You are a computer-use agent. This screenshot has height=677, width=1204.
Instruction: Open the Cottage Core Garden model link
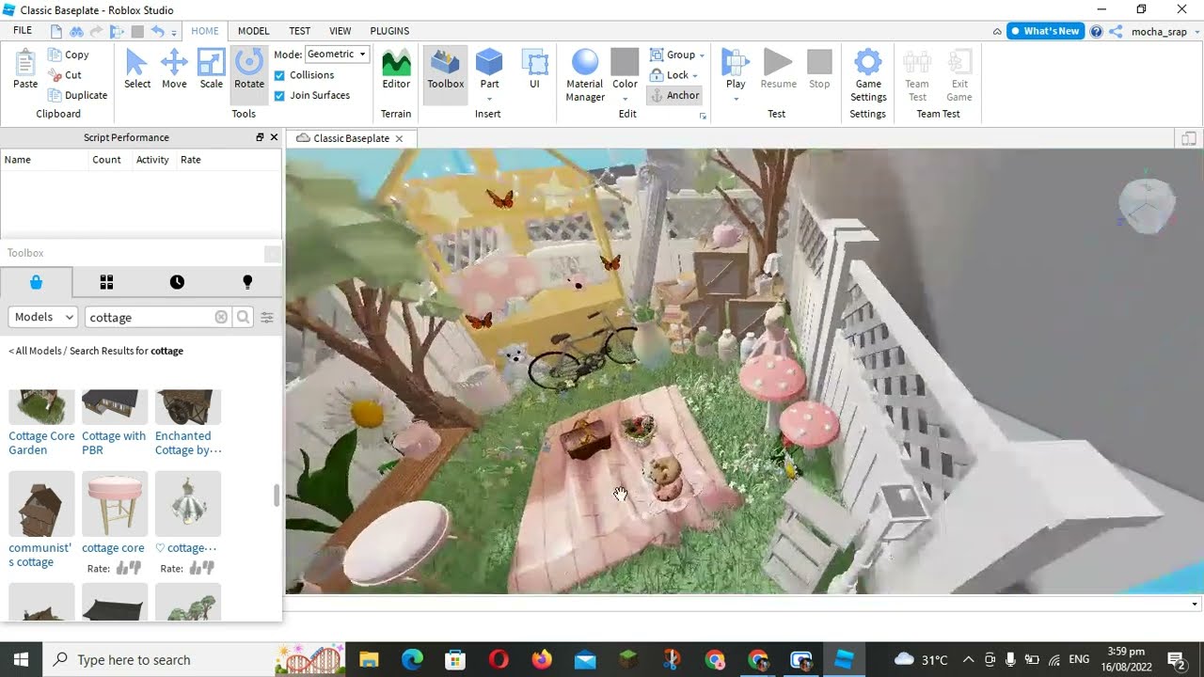pyautogui.click(x=41, y=443)
